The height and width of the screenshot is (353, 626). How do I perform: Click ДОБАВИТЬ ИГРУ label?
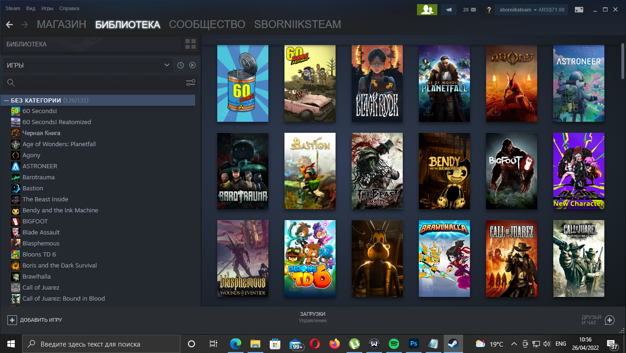(41, 320)
